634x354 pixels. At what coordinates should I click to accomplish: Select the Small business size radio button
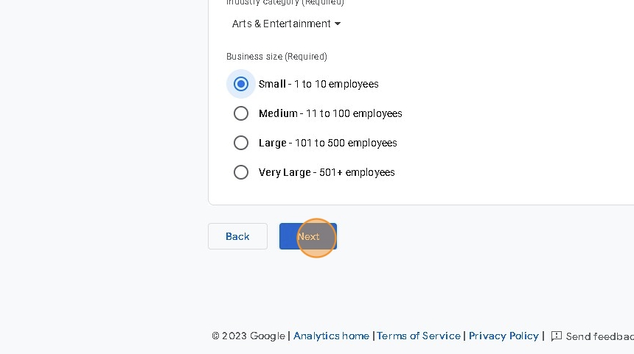pos(241,84)
